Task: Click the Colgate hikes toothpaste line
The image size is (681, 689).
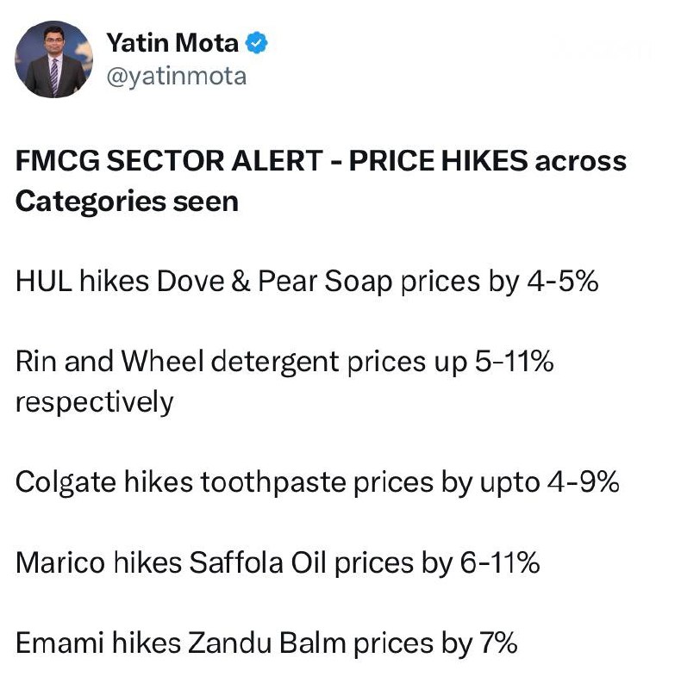Action: coord(317,482)
